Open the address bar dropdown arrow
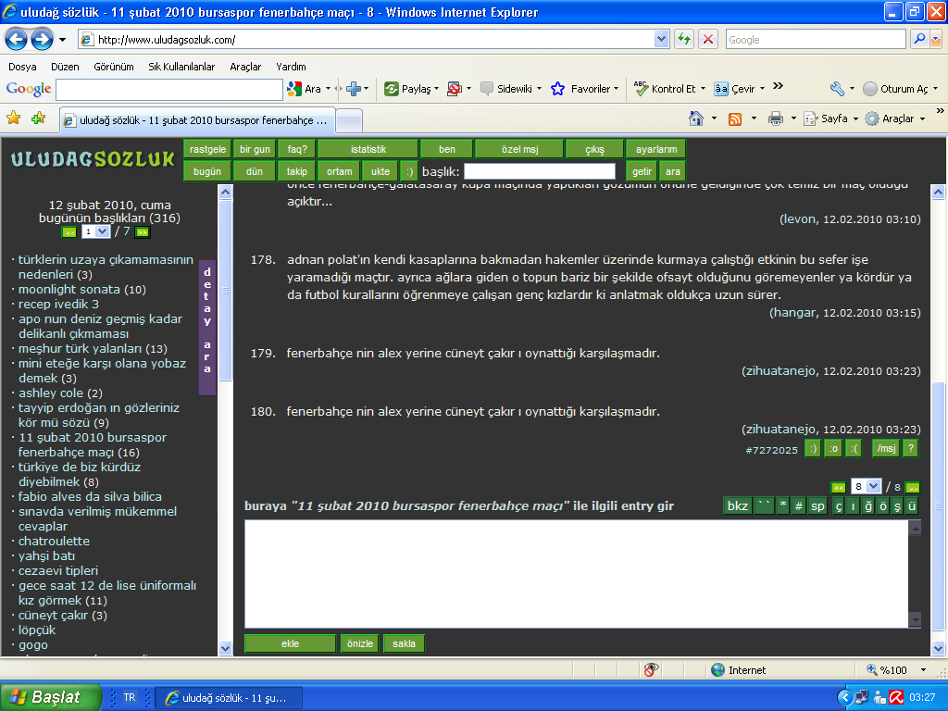948x711 pixels. [661, 39]
